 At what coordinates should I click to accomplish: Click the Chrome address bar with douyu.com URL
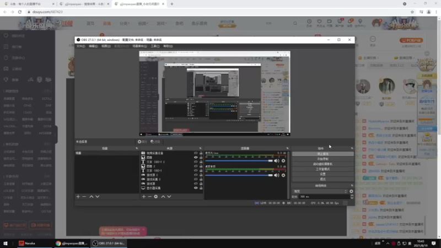click(217, 12)
